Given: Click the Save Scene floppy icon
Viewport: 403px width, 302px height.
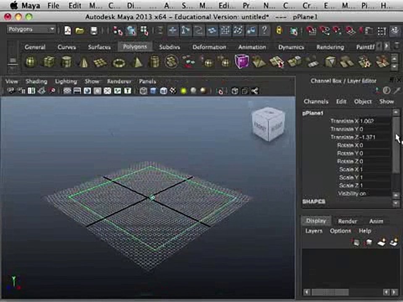Looking at the screenshot, I should point(94,31).
